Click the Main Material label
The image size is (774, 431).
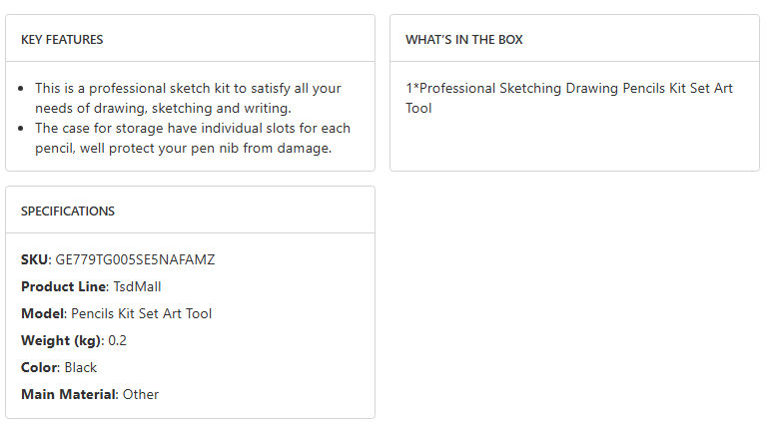[68, 394]
